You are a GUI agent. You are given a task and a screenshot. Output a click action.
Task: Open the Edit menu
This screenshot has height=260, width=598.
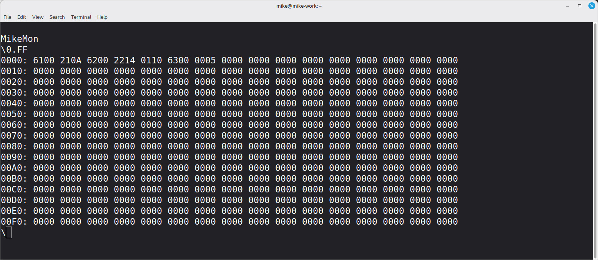click(22, 17)
